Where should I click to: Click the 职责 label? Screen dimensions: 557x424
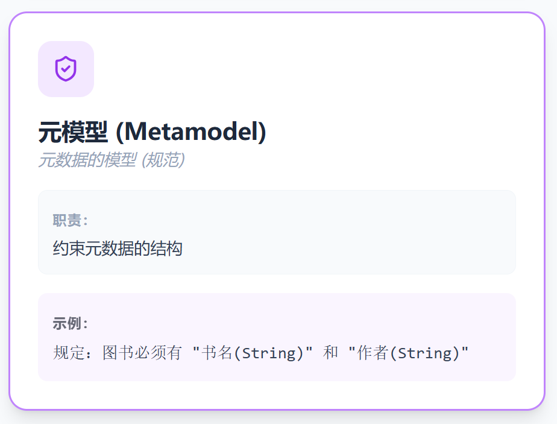[70, 220]
